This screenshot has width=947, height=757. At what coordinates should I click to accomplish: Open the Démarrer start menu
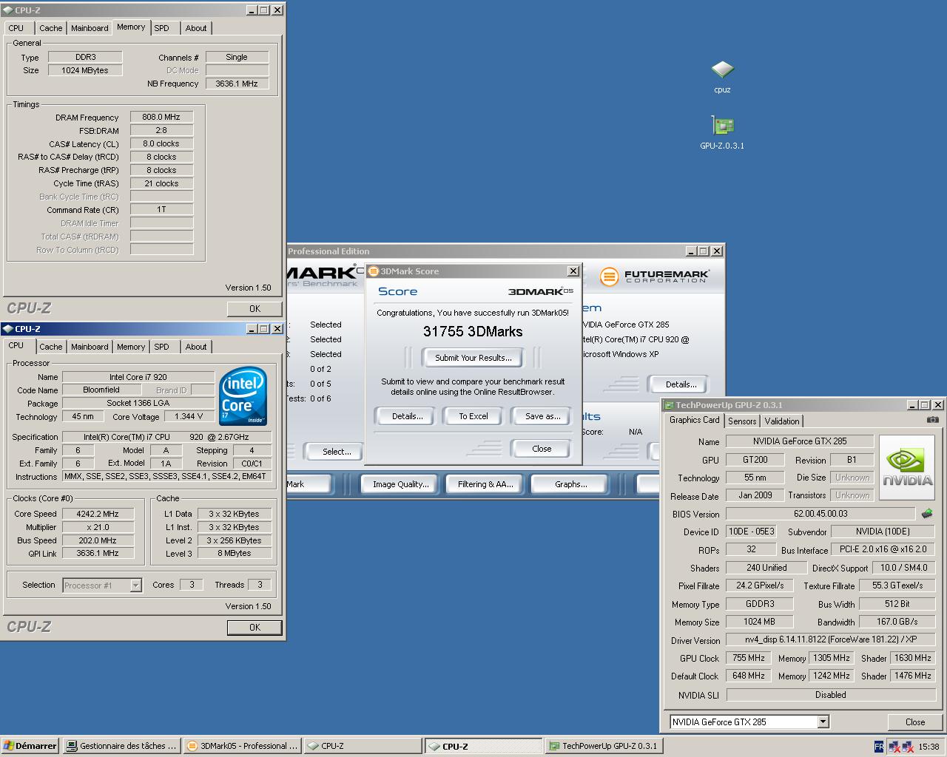pos(30,746)
